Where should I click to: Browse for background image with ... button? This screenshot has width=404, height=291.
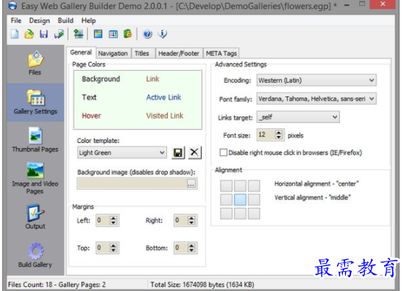191,183
